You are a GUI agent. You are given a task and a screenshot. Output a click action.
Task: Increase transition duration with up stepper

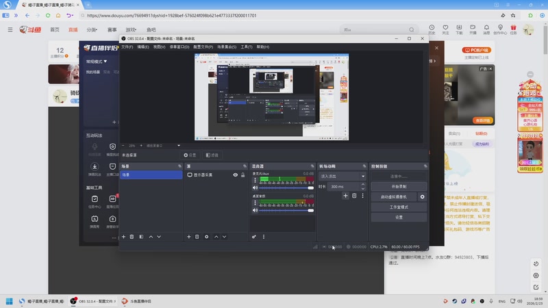tap(363, 184)
